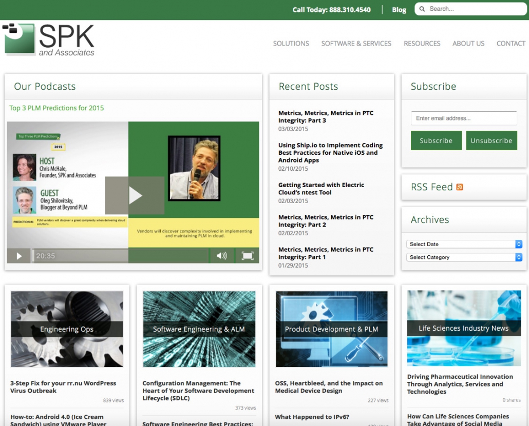Select the Solutions menu item
The height and width of the screenshot is (426, 529).
click(291, 44)
